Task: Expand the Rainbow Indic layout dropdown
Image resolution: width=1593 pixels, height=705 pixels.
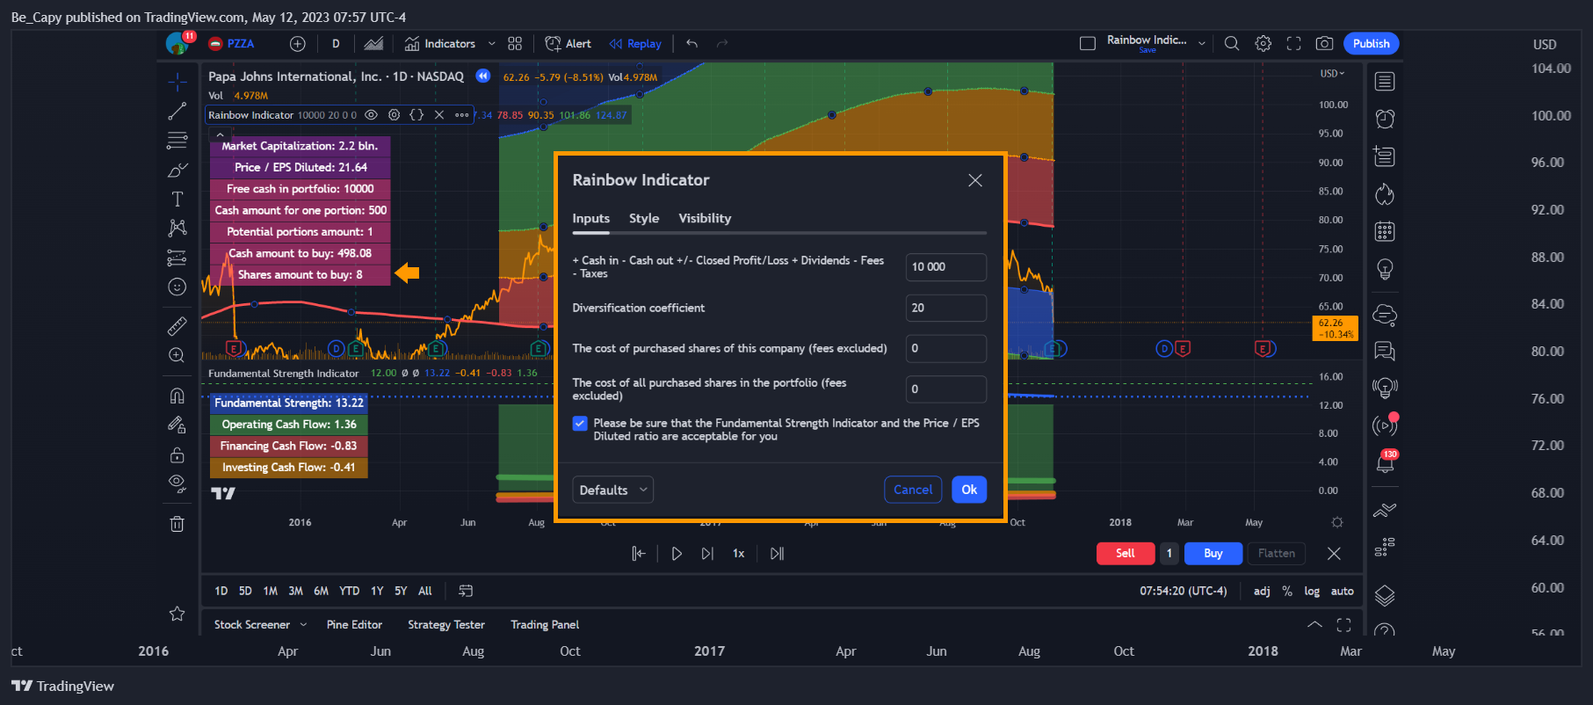Action: (1202, 44)
